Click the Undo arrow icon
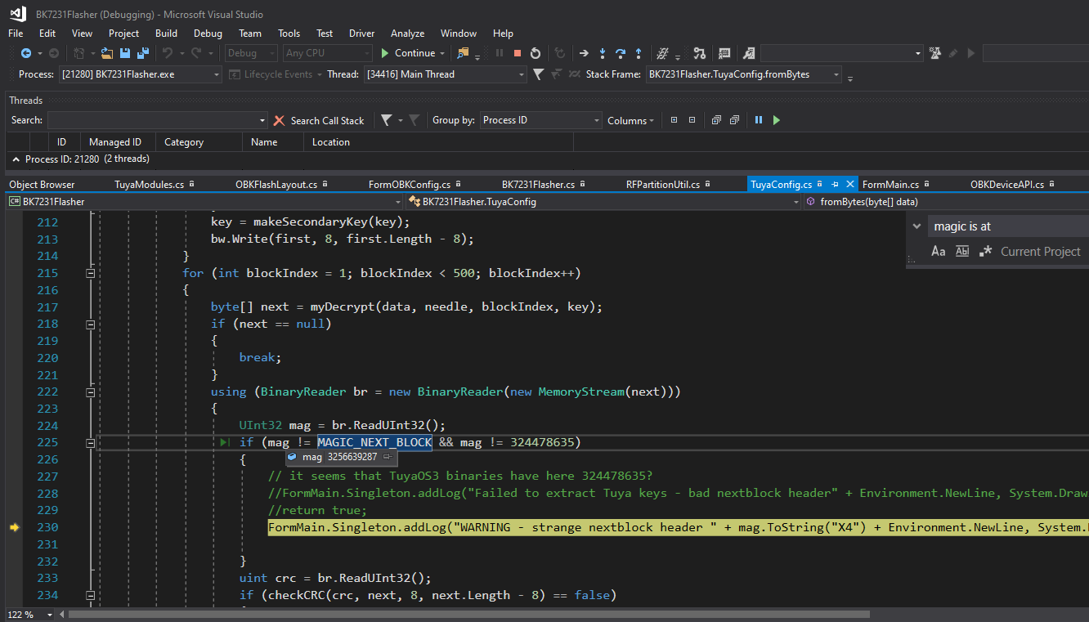The height and width of the screenshot is (622, 1089). tap(167, 53)
